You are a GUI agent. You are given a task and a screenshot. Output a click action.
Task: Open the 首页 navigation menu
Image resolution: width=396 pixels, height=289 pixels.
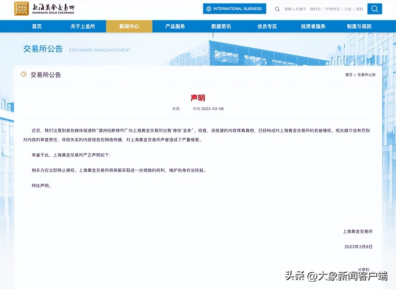pyautogui.click(x=37, y=26)
